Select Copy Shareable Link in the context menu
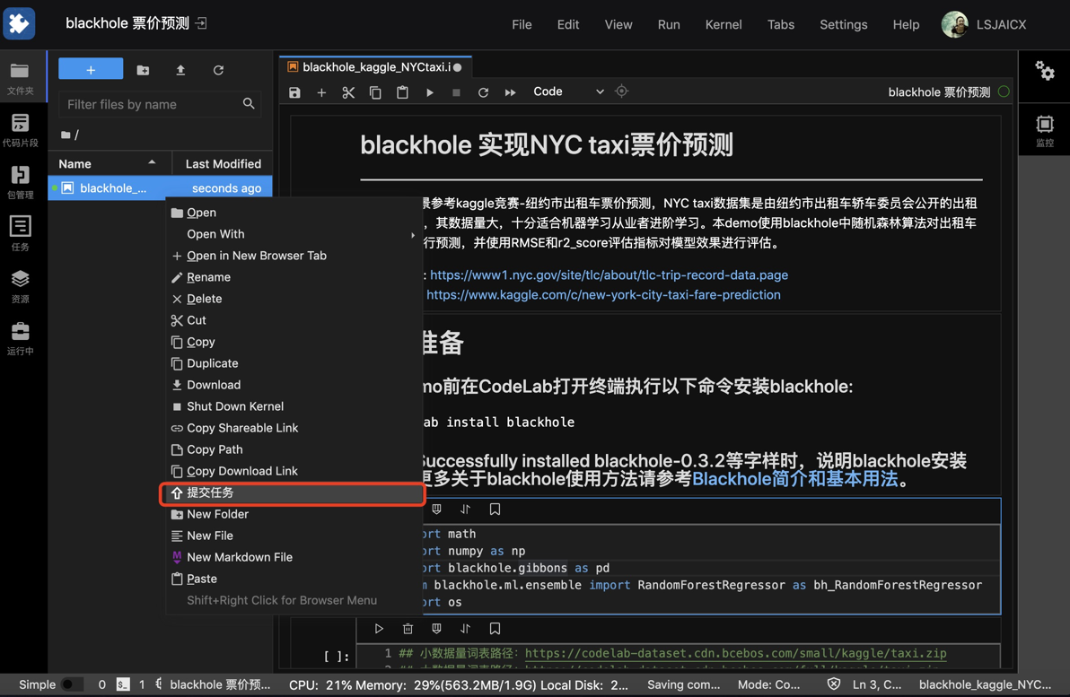 [x=294, y=428]
